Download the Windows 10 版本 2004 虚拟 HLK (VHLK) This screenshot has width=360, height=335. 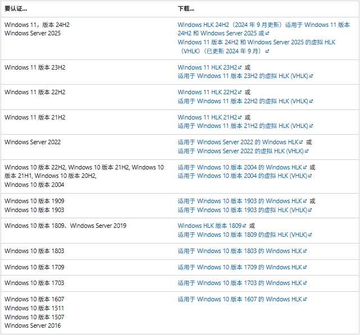click(x=243, y=176)
